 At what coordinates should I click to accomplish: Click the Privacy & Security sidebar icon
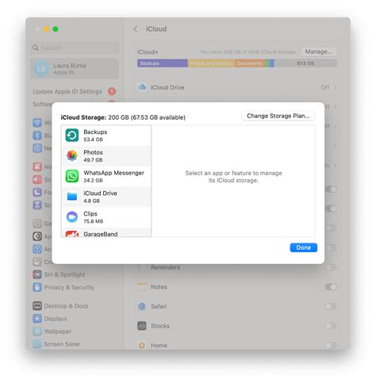coord(37,287)
